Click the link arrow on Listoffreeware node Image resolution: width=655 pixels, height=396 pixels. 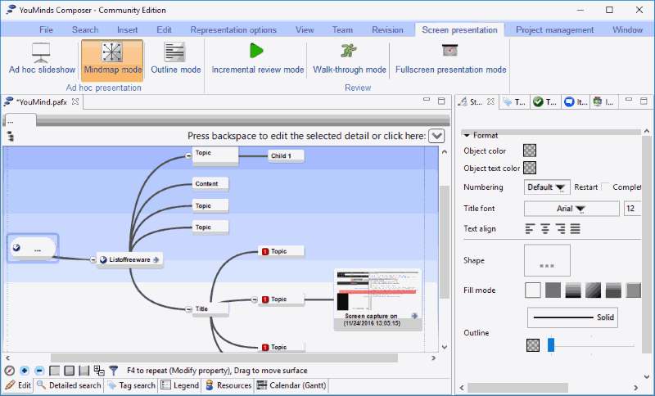pos(156,259)
